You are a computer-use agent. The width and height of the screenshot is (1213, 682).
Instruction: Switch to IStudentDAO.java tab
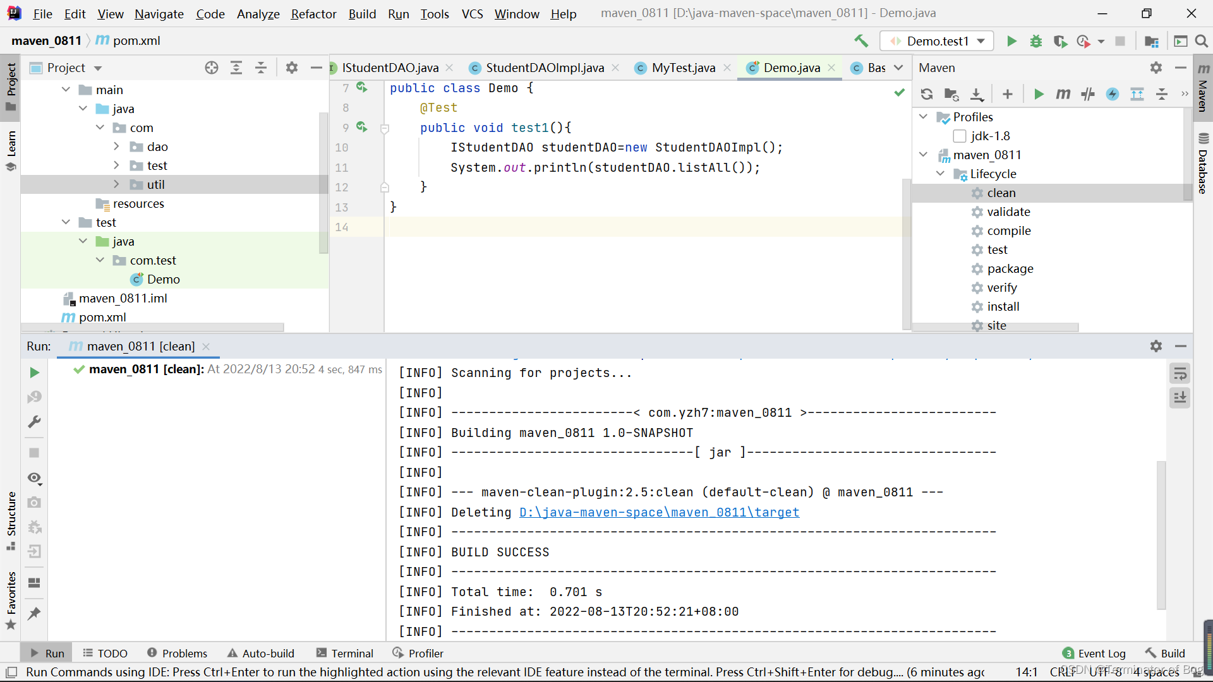tap(390, 68)
